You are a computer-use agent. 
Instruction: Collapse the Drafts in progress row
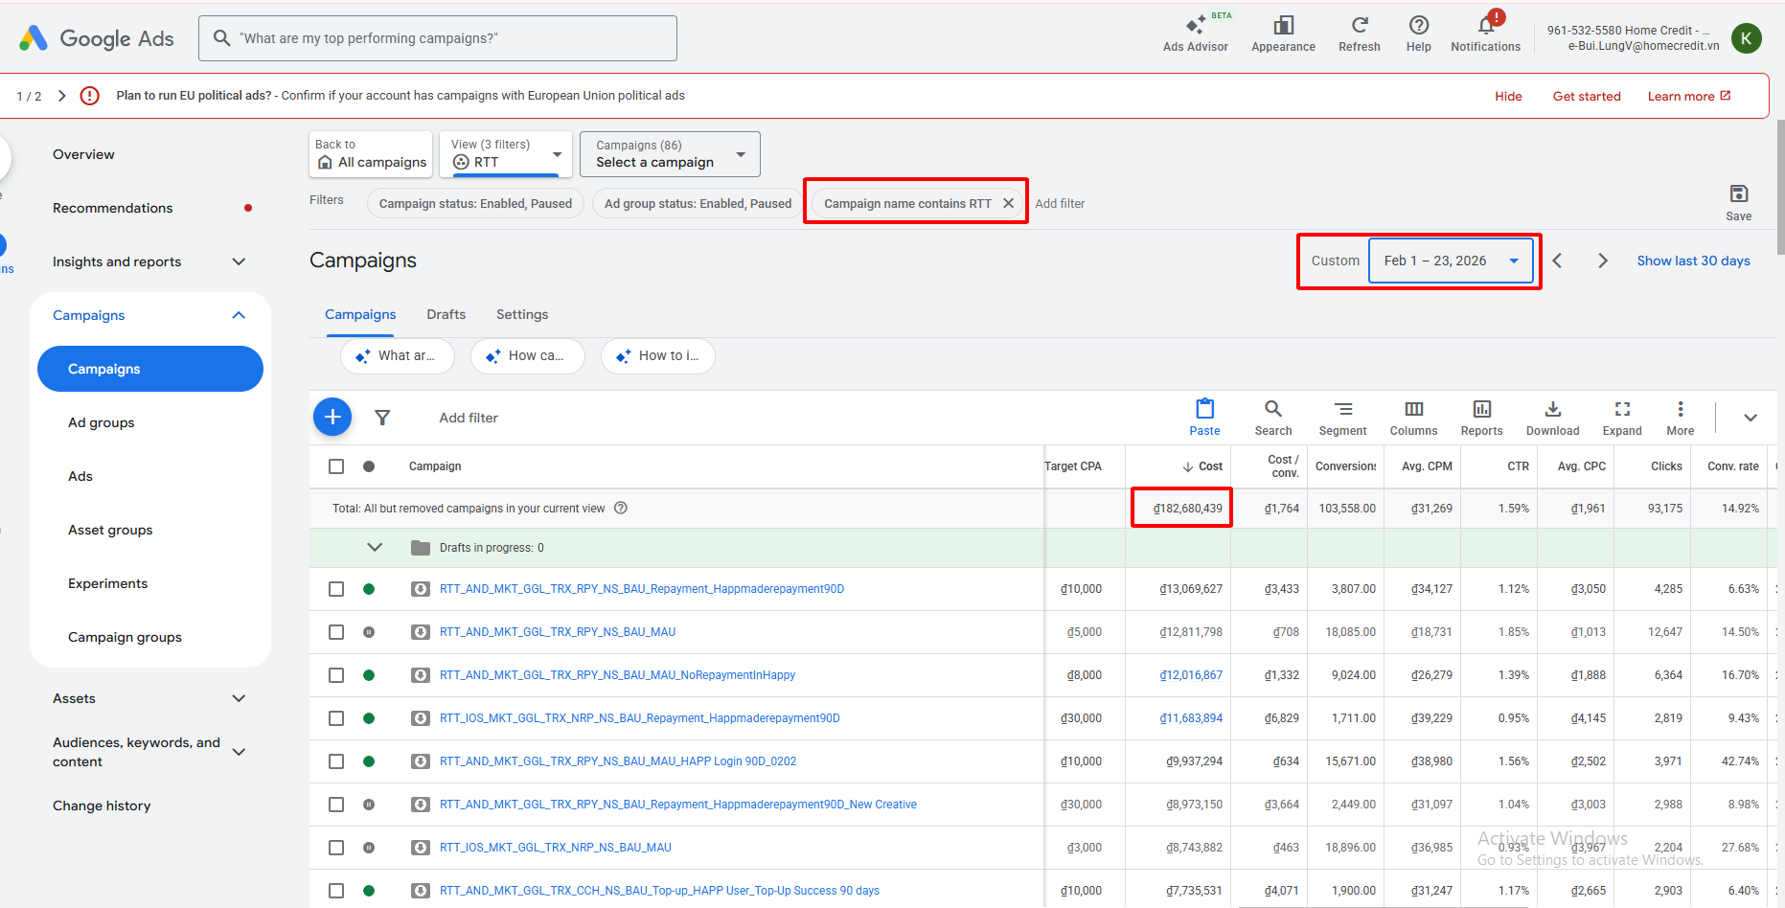pyautogui.click(x=375, y=548)
